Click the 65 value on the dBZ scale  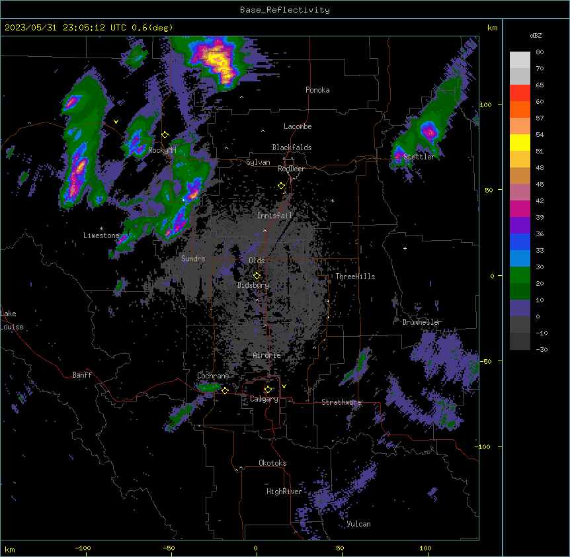coord(540,85)
